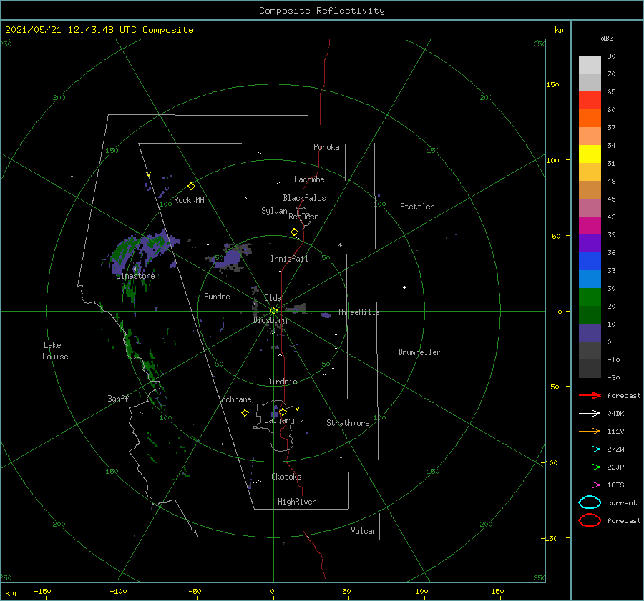
Task: Click the dBZ legend heading
Action: pos(607,38)
